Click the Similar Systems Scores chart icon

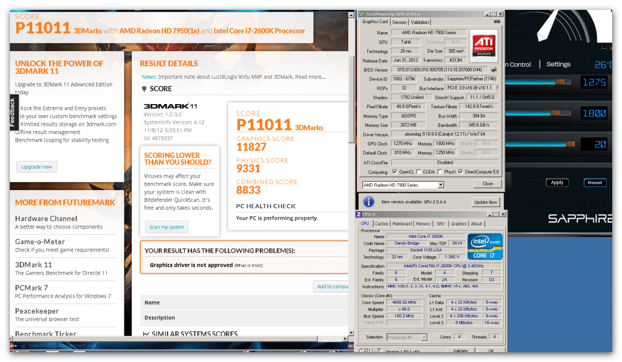[x=146, y=334]
